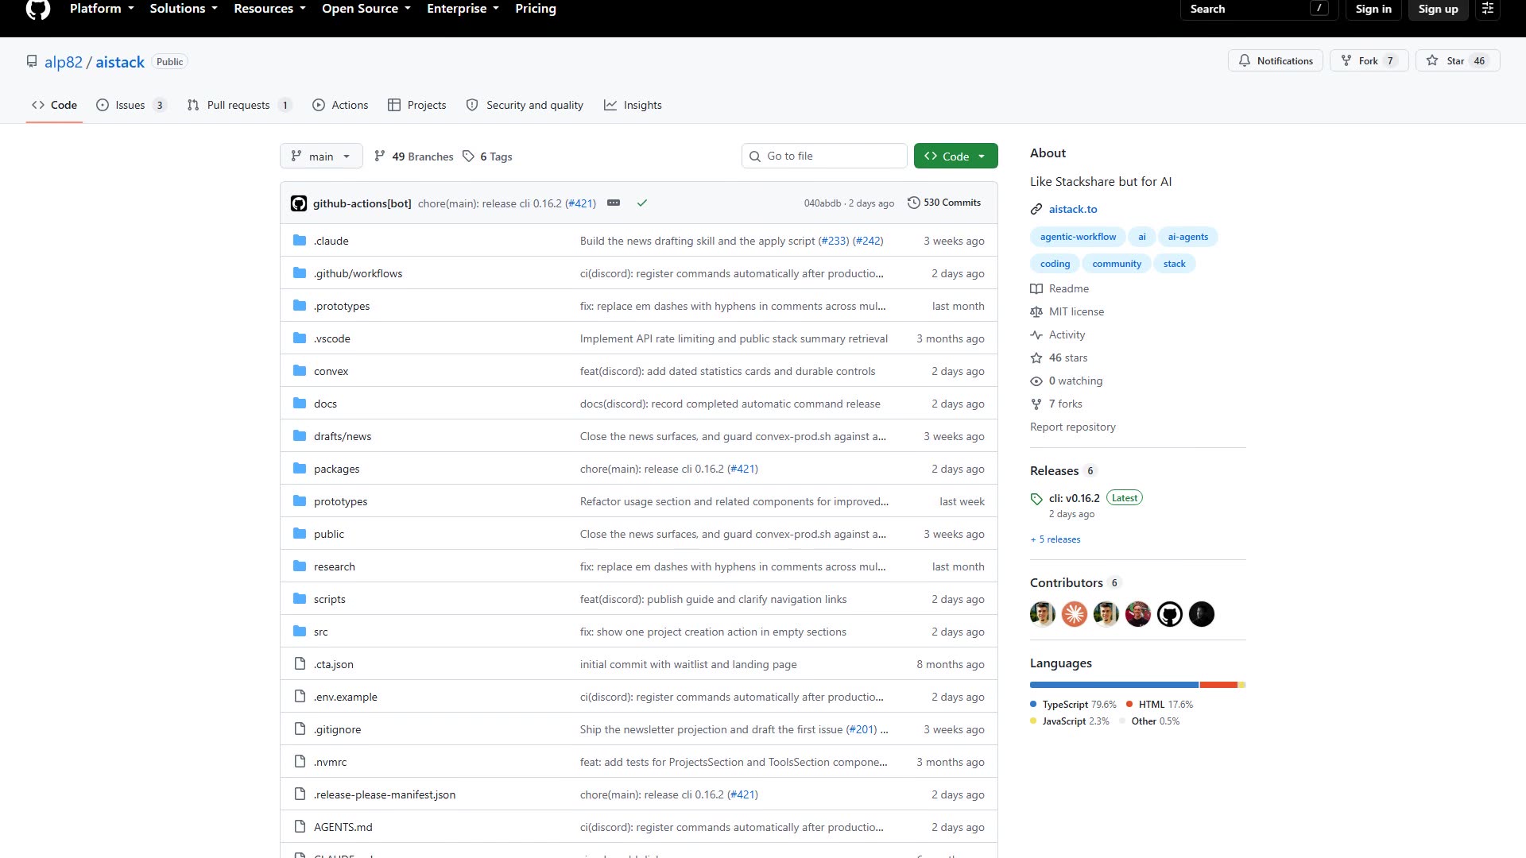The width and height of the screenshot is (1526, 858).
Task: Open the aistack.to website link
Action: click(1073, 209)
